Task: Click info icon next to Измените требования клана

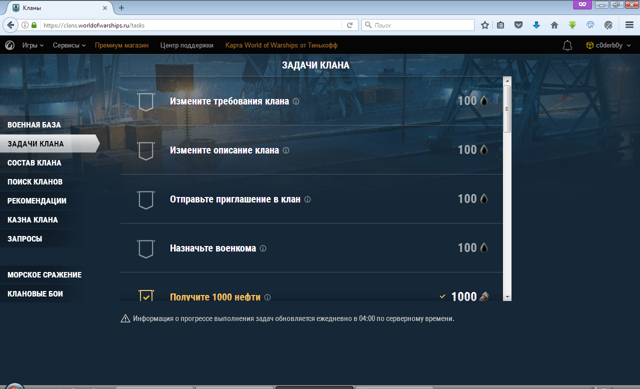Action: pyautogui.click(x=296, y=101)
